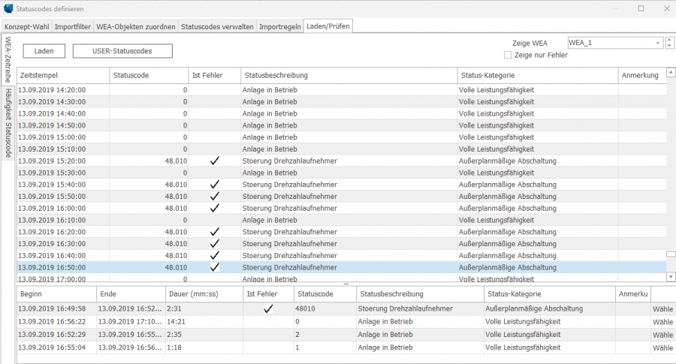Click Volle Leistungsfähigkeit at 14:50:00 row
Viewport: 676px width, 364px height.
496,125
